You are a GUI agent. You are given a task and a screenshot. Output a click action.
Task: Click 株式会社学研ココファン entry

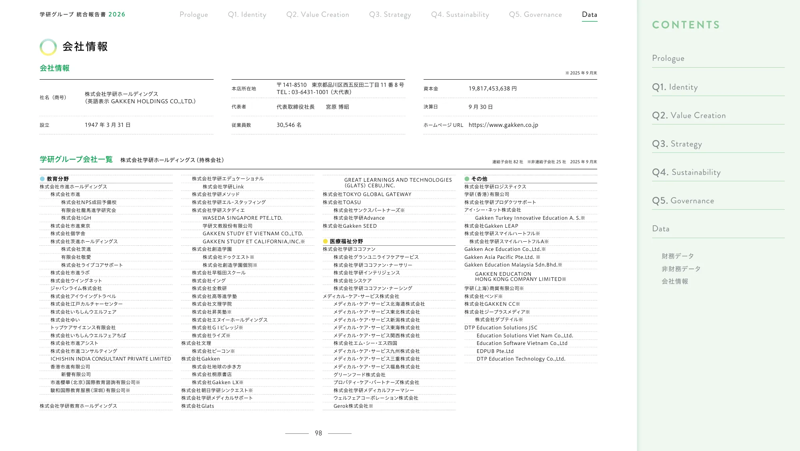pos(349,249)
